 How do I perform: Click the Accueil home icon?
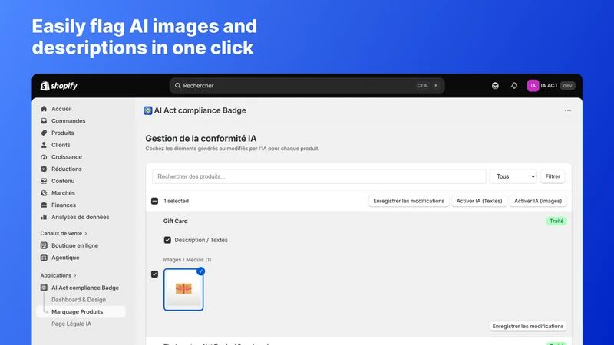[44, 109]
